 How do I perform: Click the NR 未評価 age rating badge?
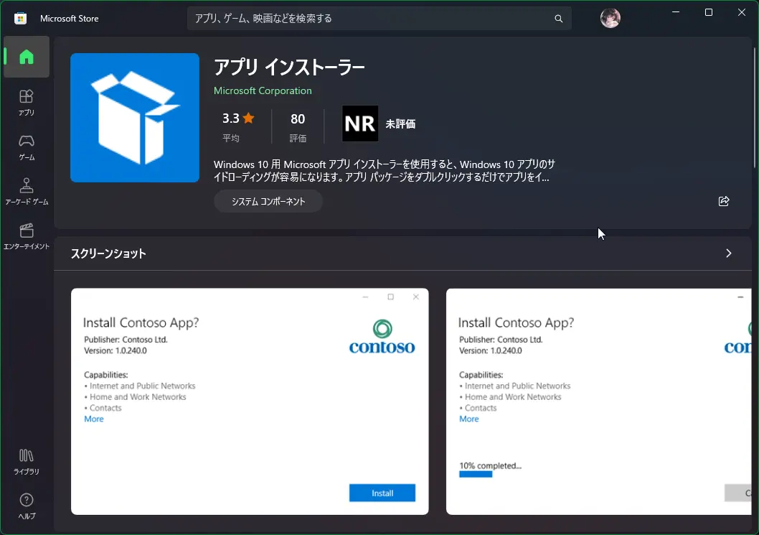tap(379, 124)
